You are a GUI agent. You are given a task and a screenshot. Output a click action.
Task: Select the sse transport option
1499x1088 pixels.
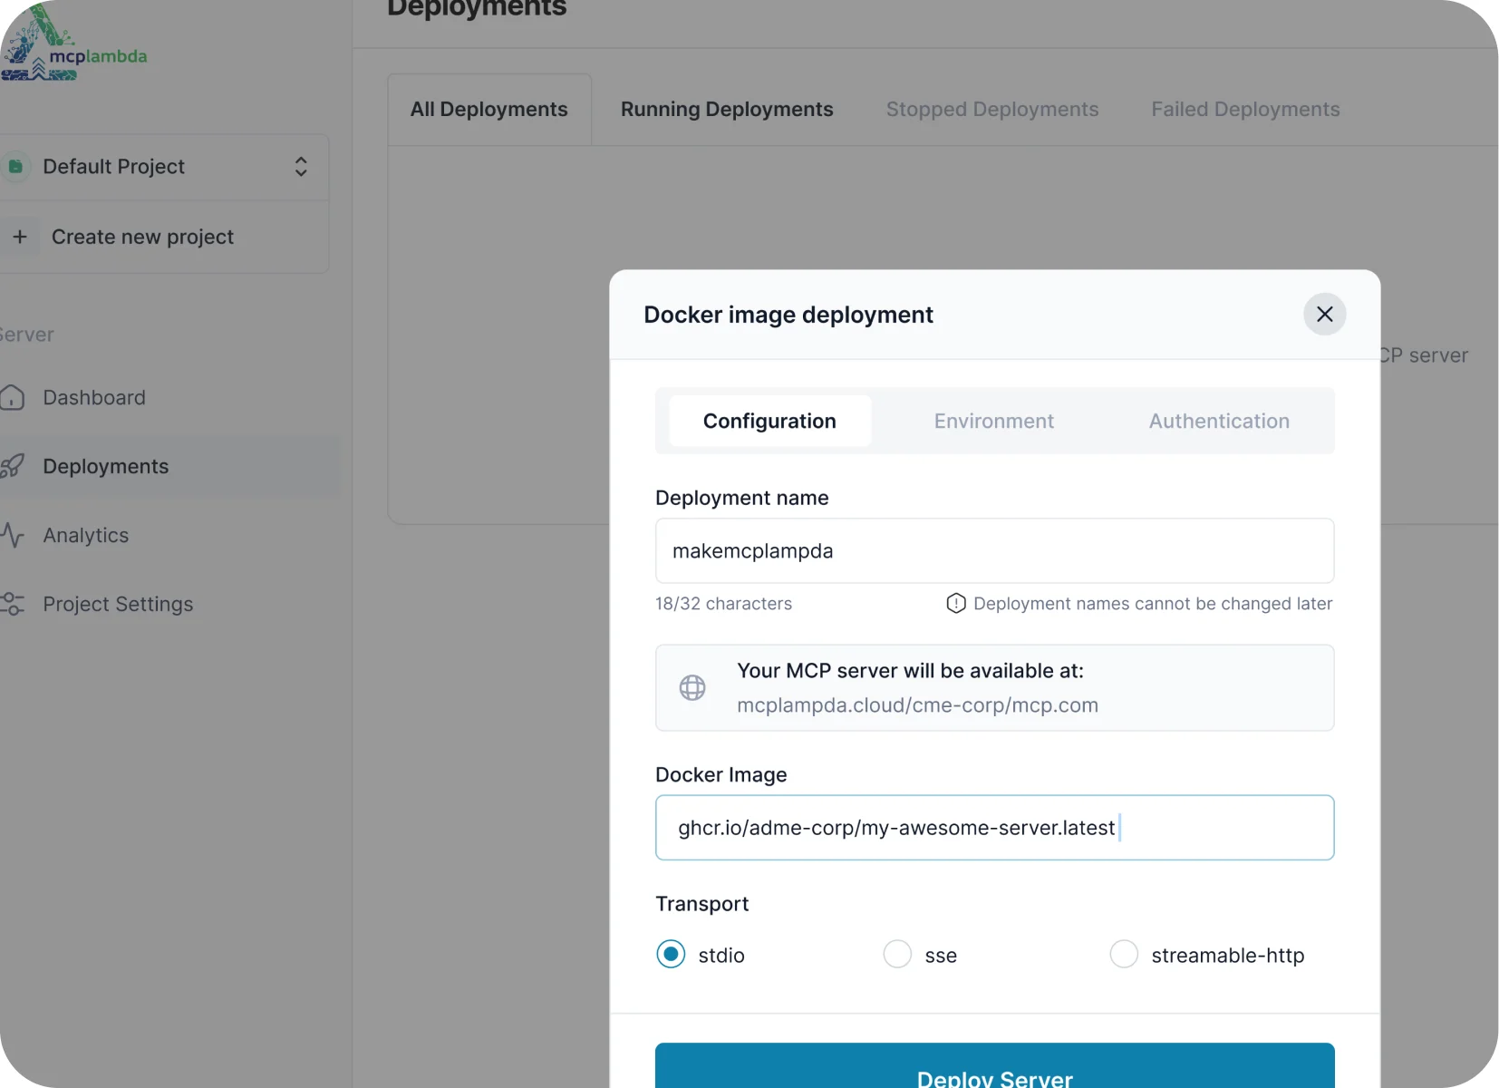click(x=897, y=955)
